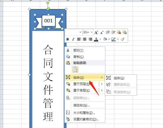The width and height of the screenshot is (163, 128).
Task: Toggle bold in the mini toolbar
Action: pyautogui.click(x=67, y=39)
